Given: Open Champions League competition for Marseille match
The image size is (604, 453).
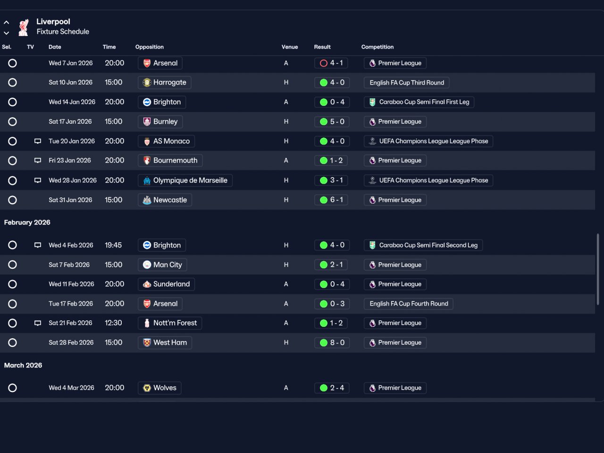Looking at the screenshot, I should click(428, 180).
